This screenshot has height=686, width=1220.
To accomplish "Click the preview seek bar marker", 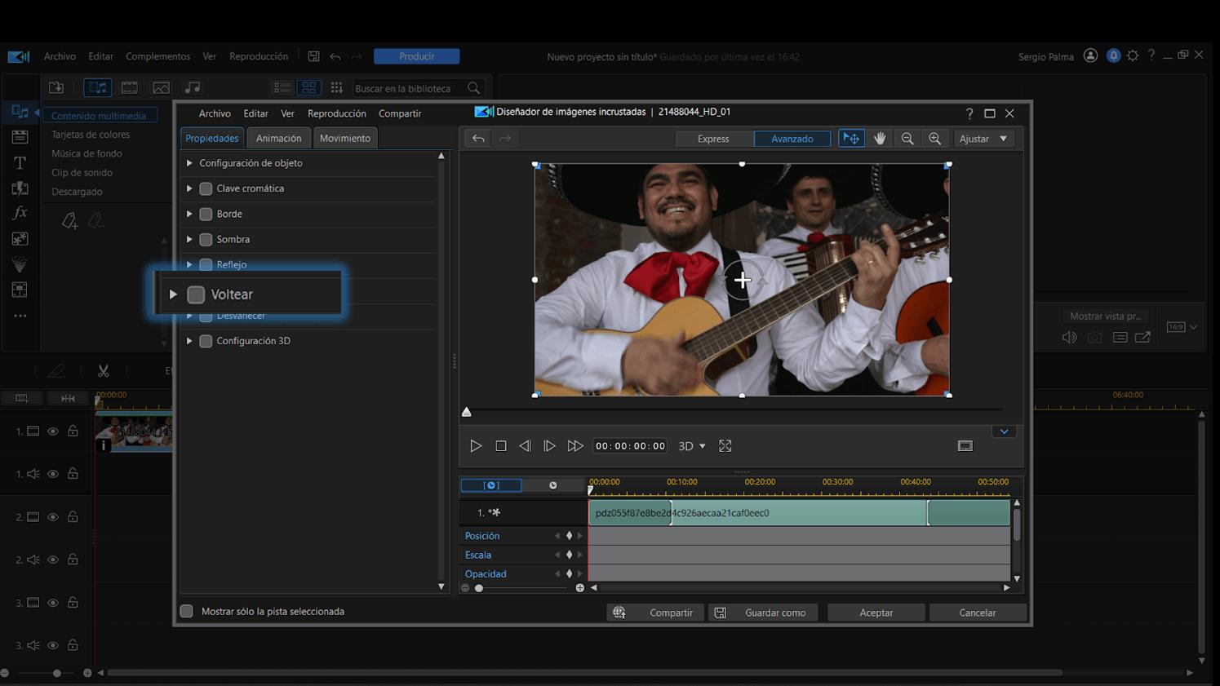I will pyautogui.click(x=467, y=412).
